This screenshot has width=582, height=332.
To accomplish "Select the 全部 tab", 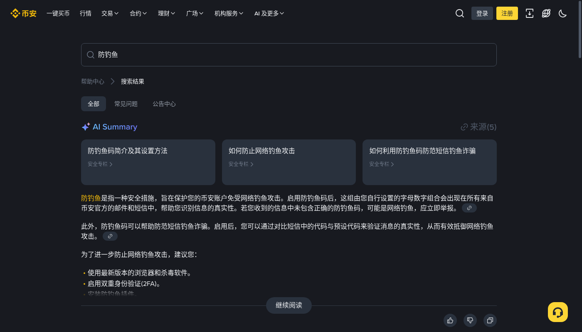I will (94, 104).
